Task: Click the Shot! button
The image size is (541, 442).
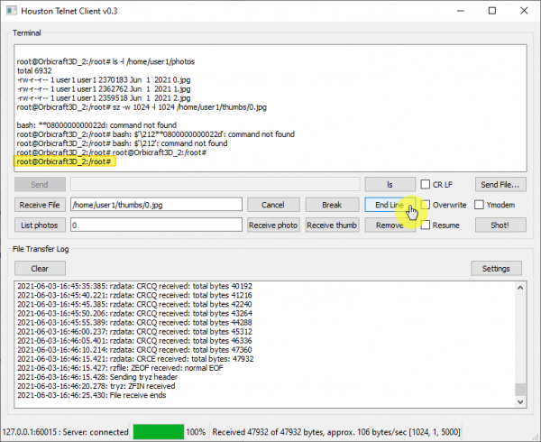Action: 501,225
